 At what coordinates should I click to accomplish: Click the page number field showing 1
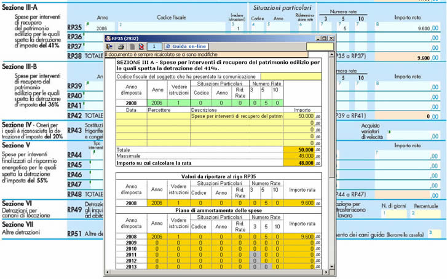click(x=154, y=46)
